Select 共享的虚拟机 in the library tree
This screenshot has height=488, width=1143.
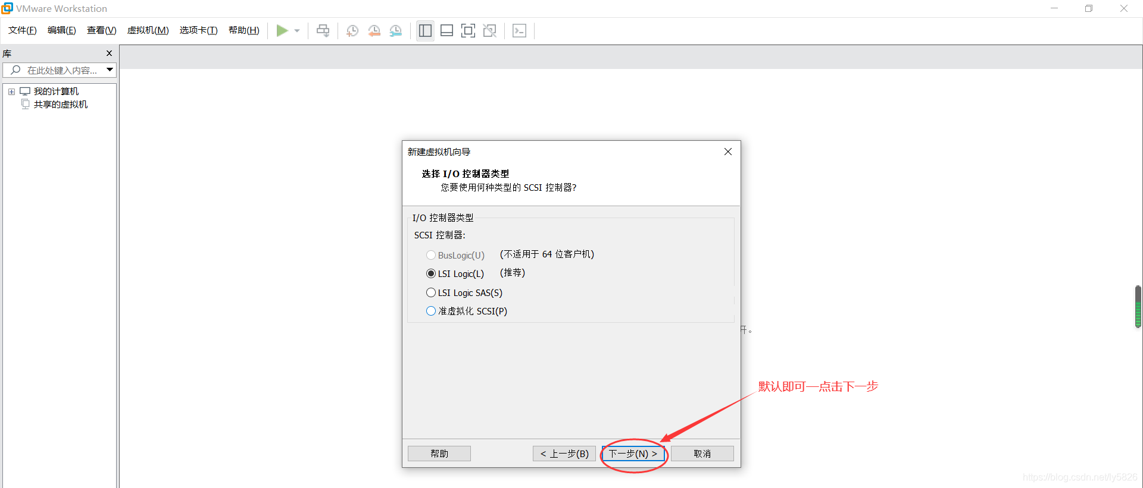pyautogui.click(x=61, y=105)
